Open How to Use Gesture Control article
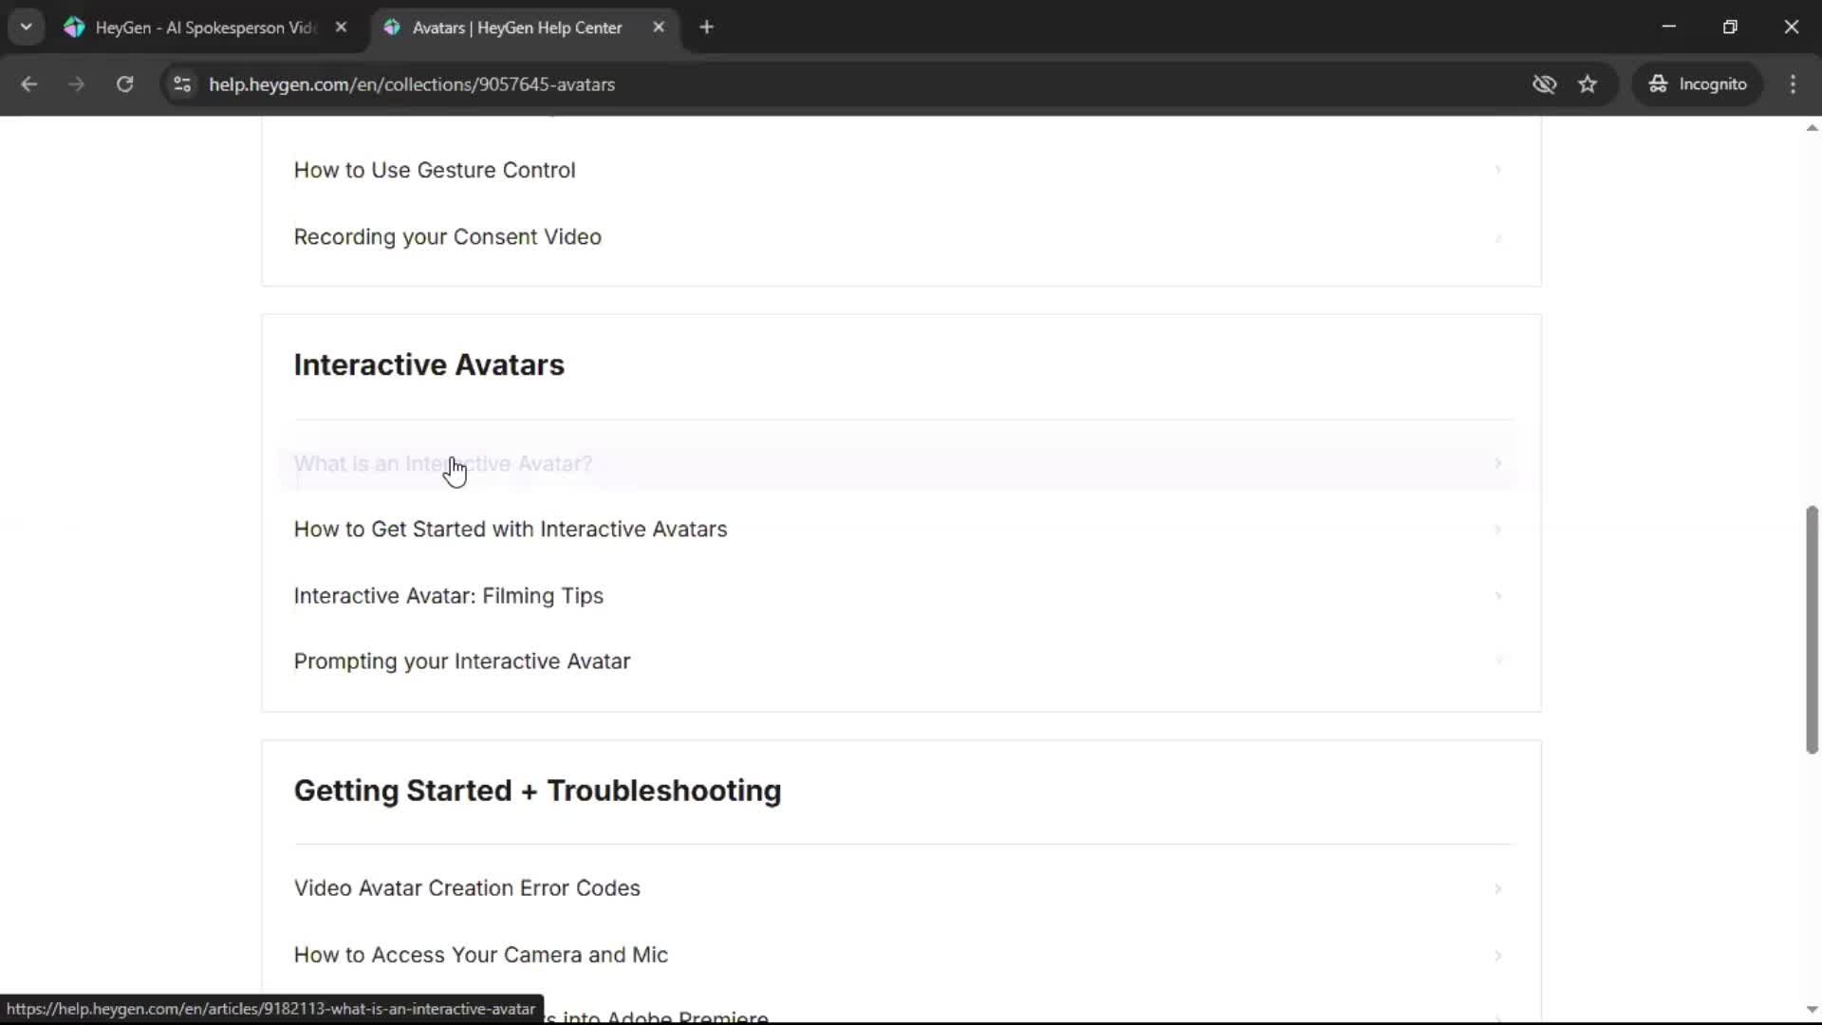Viewport: 1822px width, 1025px height. 435,170
